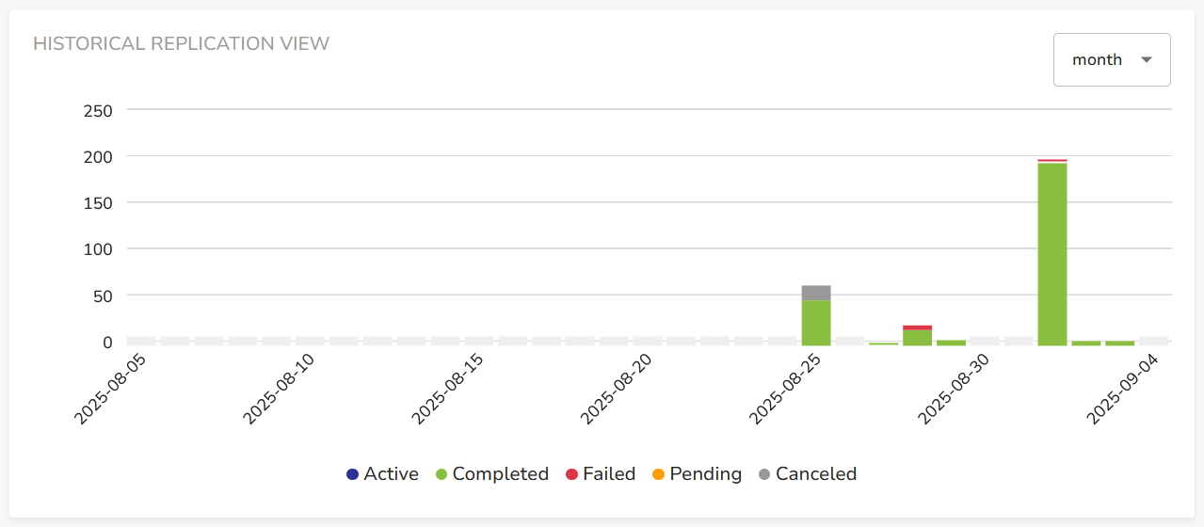Viewport: 1204px width, 527px height.
Task: Click the small green bar for 2025-09-03
Action: pyautogui.click(x=1119, y=343)
